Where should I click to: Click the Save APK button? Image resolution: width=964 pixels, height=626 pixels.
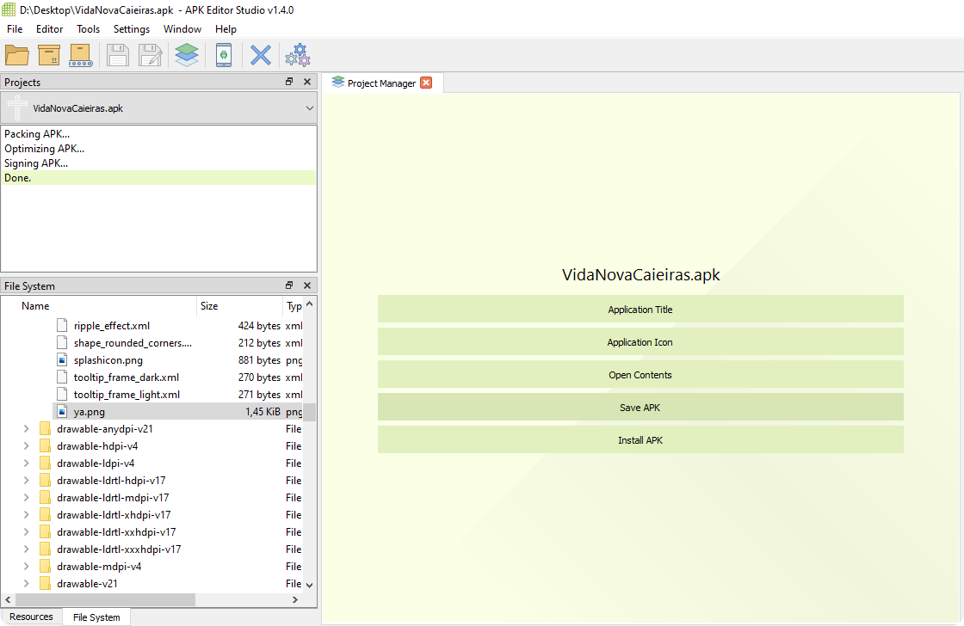coord(640,408)
